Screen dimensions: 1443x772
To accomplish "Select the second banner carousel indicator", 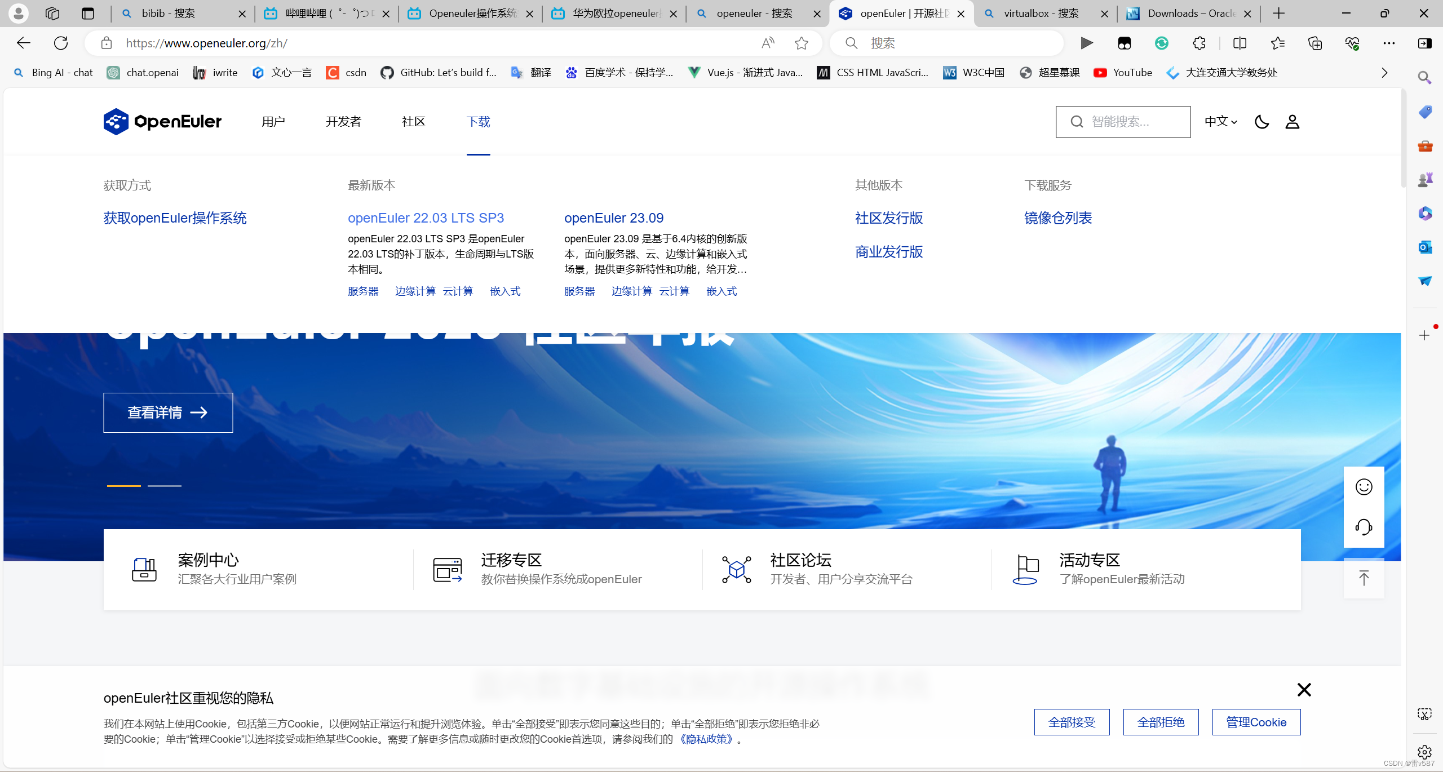I will tap(165, 486).
